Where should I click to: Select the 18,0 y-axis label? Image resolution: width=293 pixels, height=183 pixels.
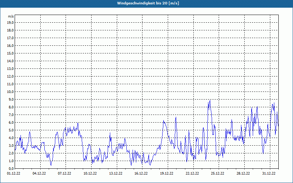[10, 30]
